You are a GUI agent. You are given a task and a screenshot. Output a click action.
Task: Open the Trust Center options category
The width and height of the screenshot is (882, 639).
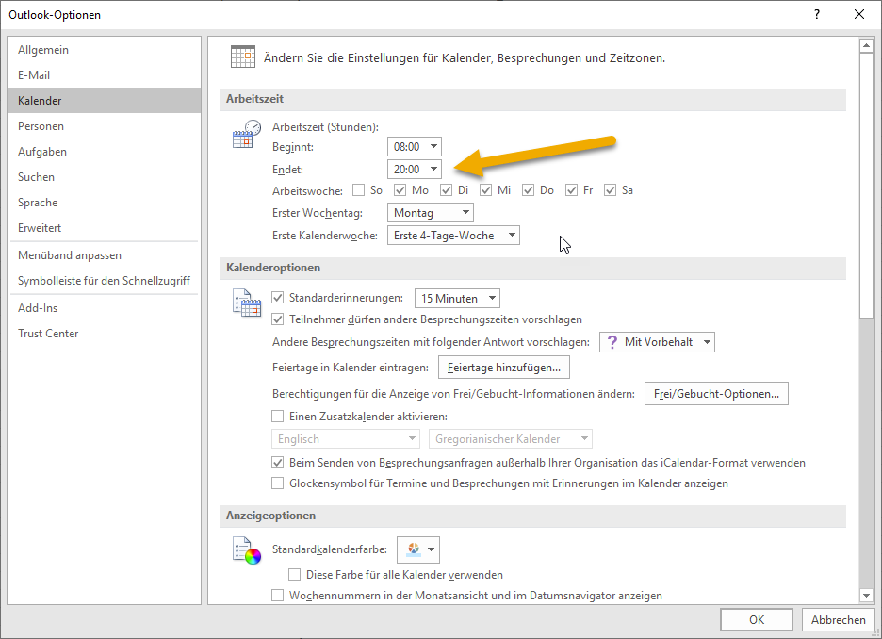104,333
